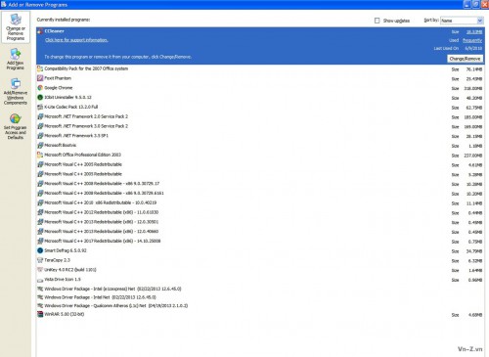Click the Google Chrome program icon
The image size is (489, 357).
pos(40,88)
